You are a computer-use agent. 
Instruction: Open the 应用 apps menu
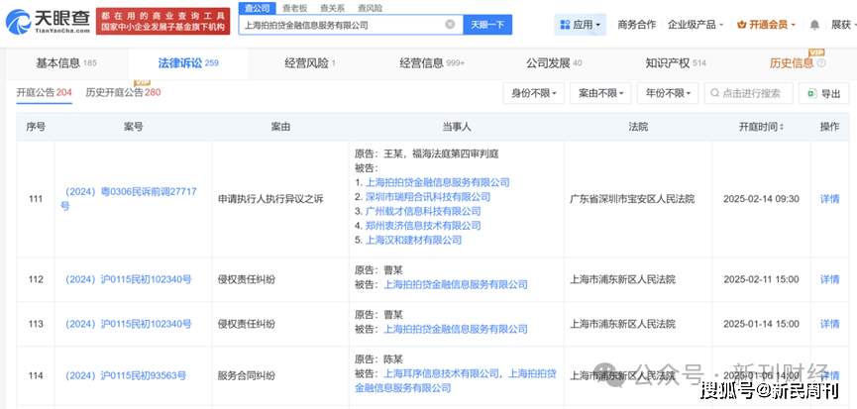[x=579, y=25]
